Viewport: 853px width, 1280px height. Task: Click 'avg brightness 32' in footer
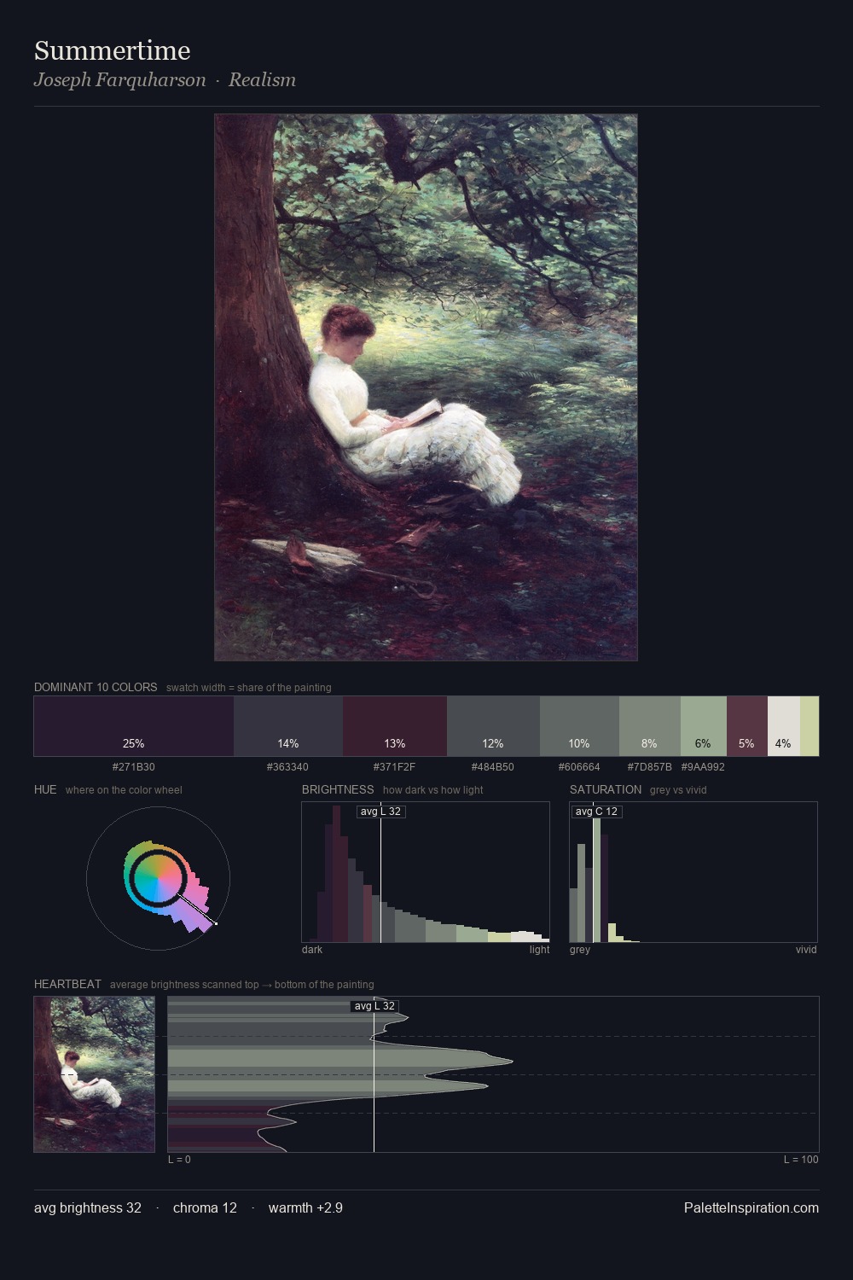click(x=88, y=1207)
